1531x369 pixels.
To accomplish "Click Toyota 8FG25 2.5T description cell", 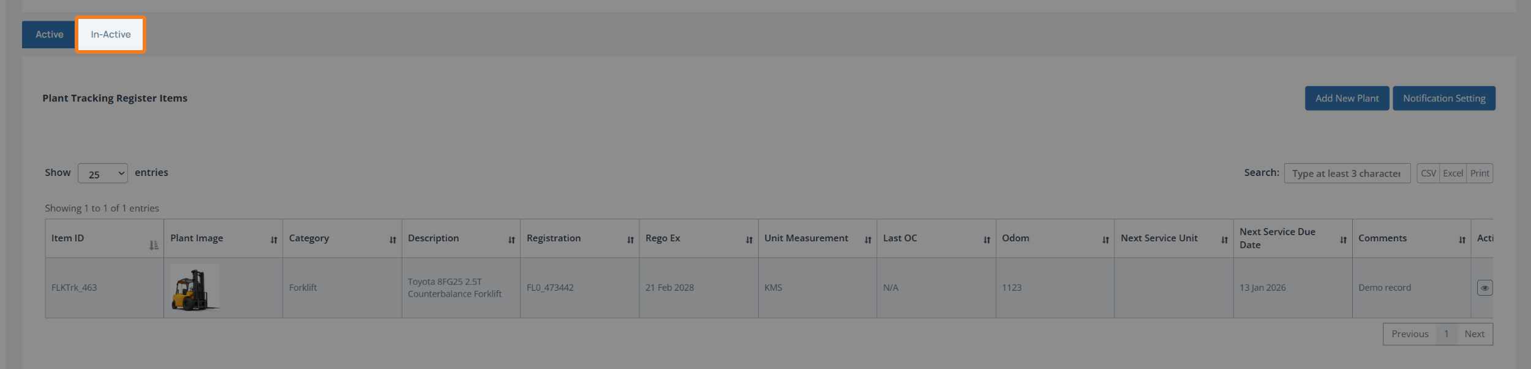I will [x=461, y=288].
